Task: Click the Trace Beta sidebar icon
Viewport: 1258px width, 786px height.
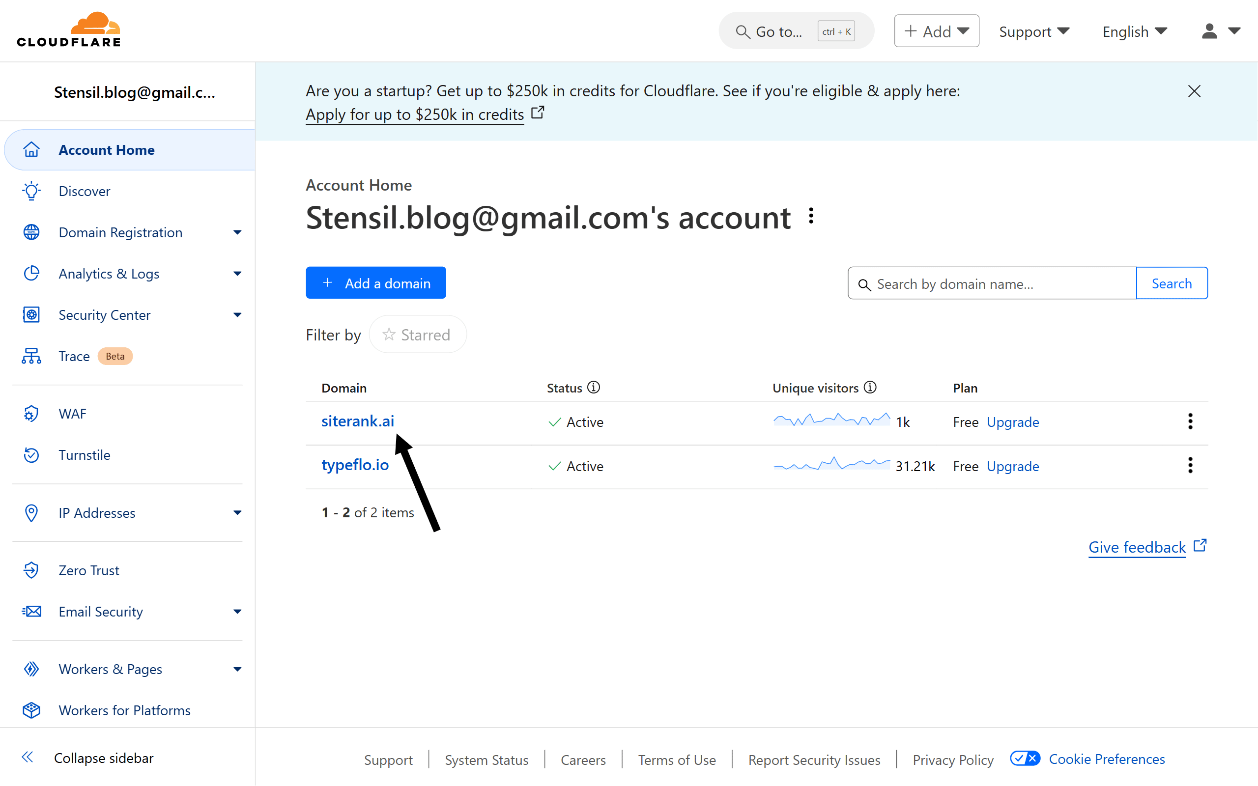Action: point(31,356)
